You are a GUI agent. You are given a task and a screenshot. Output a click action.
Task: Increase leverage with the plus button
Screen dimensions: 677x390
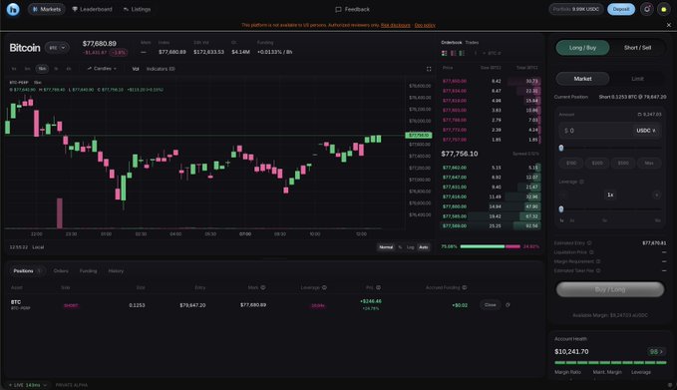(x=656, y=195)
